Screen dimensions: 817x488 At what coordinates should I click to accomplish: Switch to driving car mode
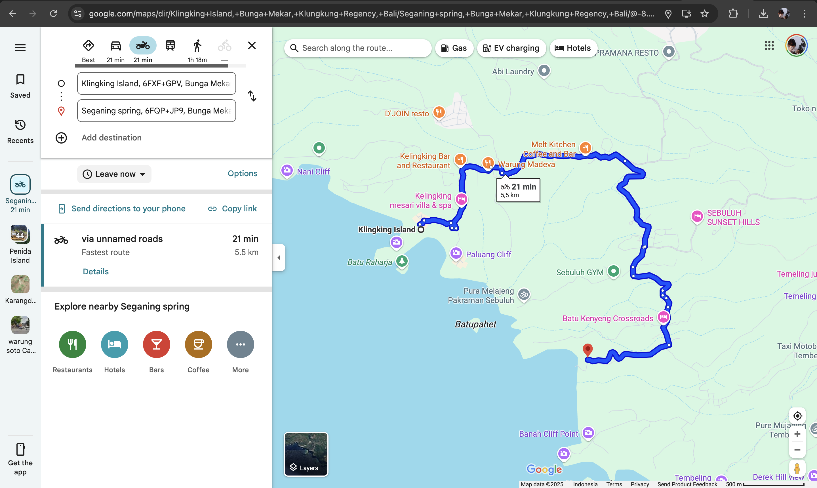[x=115, y=46]
